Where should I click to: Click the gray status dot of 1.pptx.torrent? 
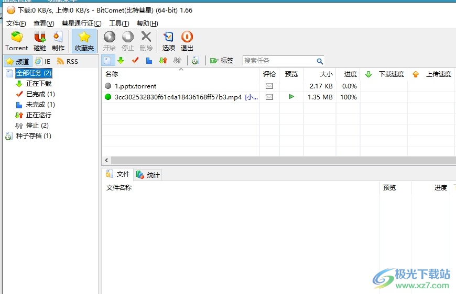(108, 86)
